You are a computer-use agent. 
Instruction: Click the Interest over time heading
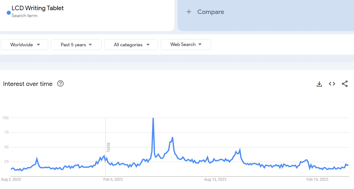[x=28, y=84]
